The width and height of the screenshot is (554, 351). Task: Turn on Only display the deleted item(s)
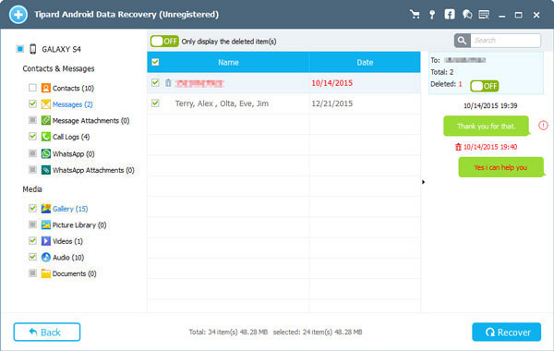164,42
